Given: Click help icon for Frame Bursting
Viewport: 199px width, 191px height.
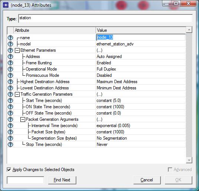Looking at the screenshot, I should pos(10,63).
